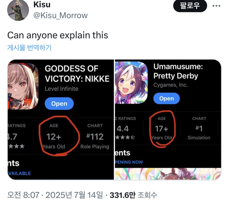The image size is (229, 210).
Task: Translate post via 게시물 번역하기 link
Action: tap(29, 48)
